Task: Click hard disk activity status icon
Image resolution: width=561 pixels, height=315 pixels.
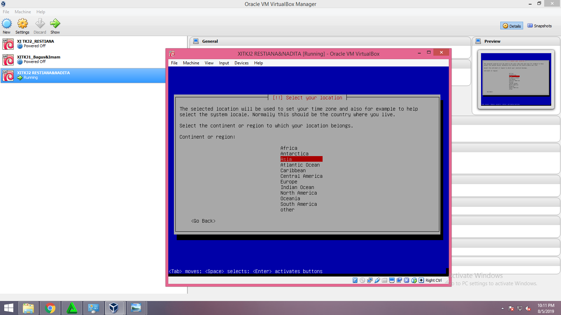Action: [355, 280]
